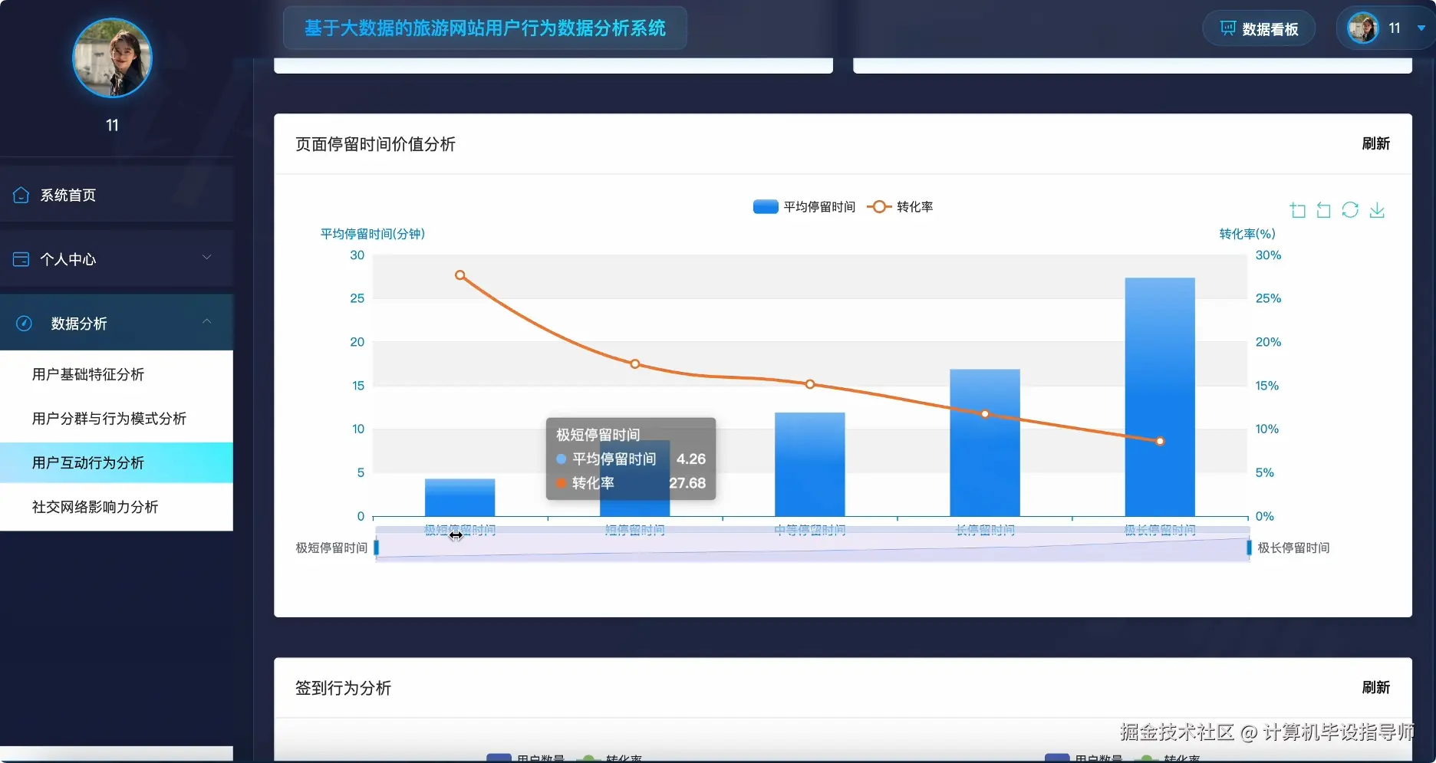The height and width of the screenshot is (763, 1436).
Task: Click the 极长停留时间 bar
Action: (1160, 396)
